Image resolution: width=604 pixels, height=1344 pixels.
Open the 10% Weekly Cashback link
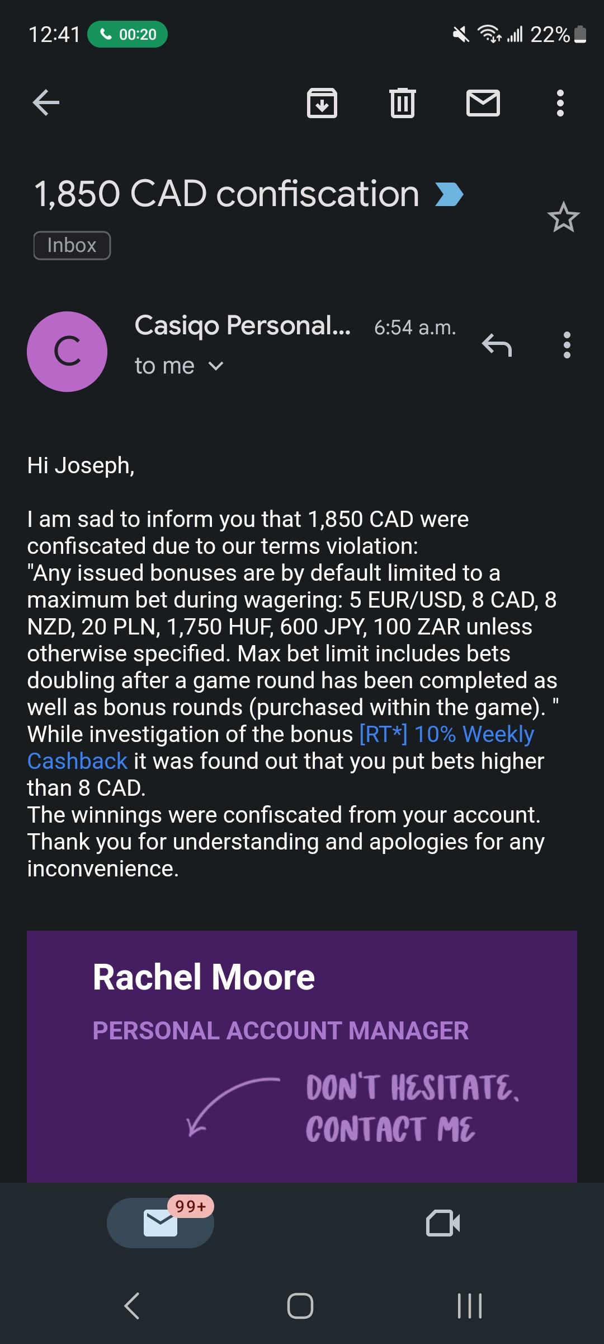pyautogui.click(x=446, y=734)
